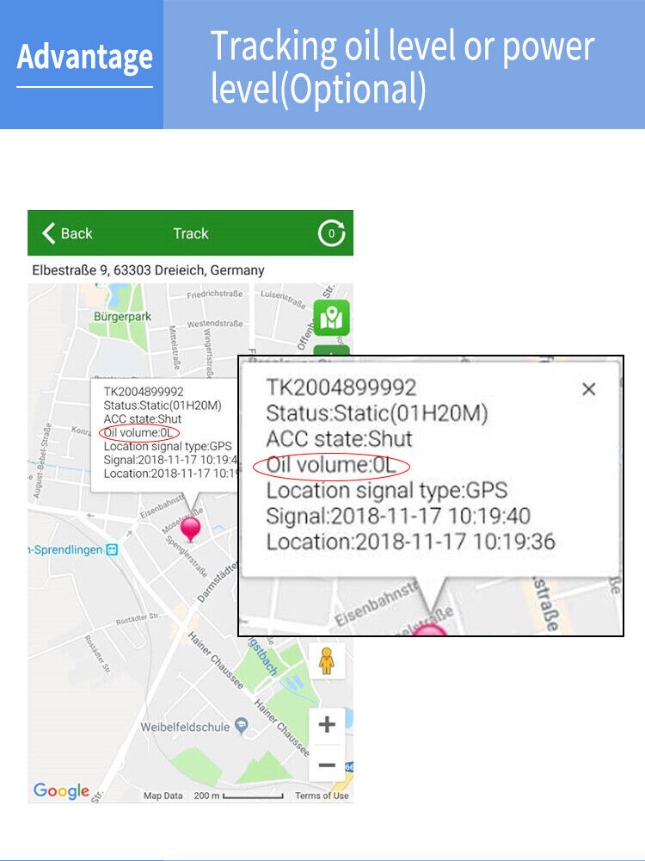
Task: Click the Track title in the header
Action: (190, 233)
